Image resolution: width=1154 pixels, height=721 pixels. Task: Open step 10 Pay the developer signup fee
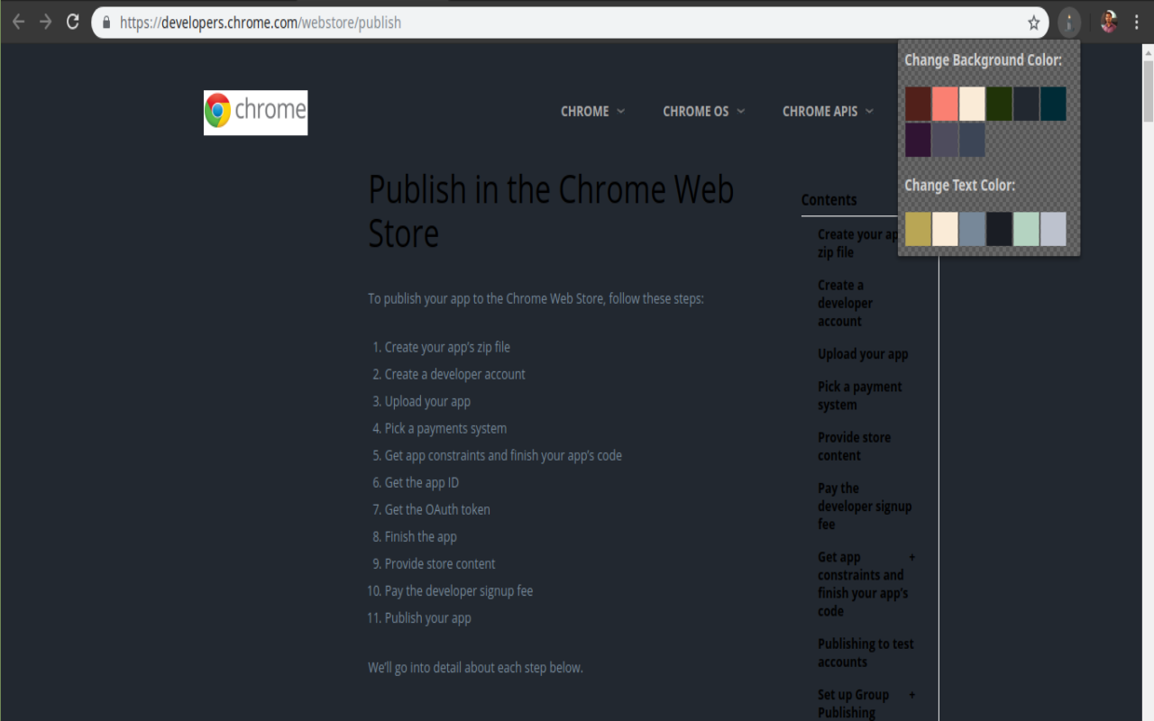(x=459, y=590)
